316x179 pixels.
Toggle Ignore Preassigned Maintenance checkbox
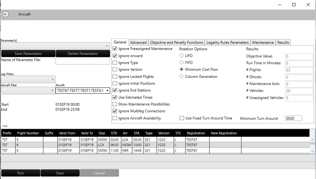coord(115,49)
